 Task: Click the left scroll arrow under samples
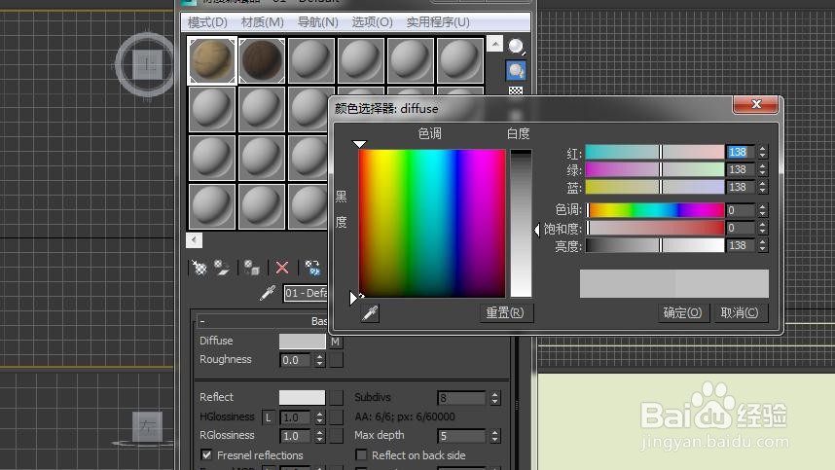click(x=194, y=240)
